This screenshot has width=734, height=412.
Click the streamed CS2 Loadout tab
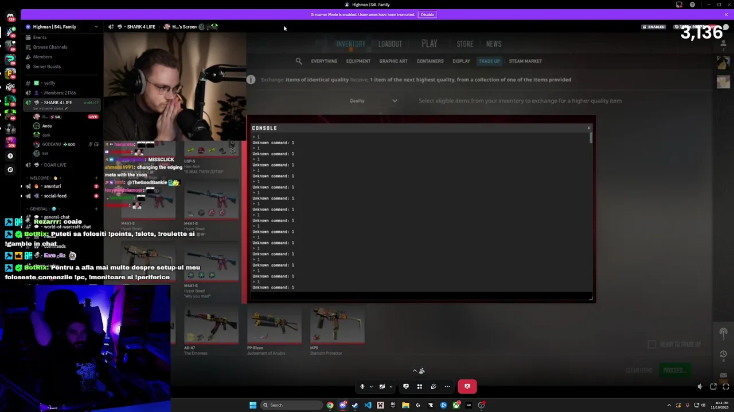tap(390, 44)
